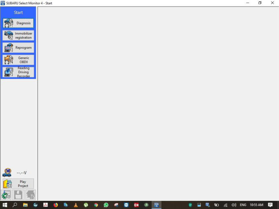
Task: Click the volume speaker tray icon
Action: pos(234,204)
